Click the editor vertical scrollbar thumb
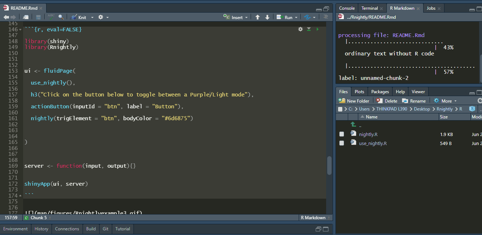This screenshot has width=482, height=235. [x=329, y=166]
